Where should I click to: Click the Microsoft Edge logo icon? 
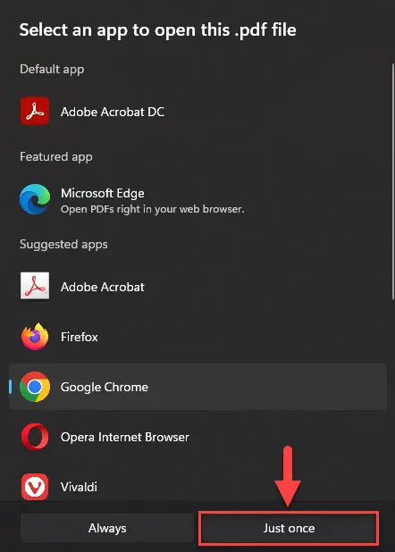(x=35, y=199)
